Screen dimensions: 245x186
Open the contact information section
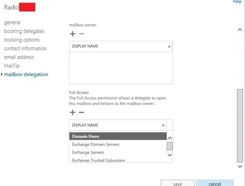click(x=25, y=49)
